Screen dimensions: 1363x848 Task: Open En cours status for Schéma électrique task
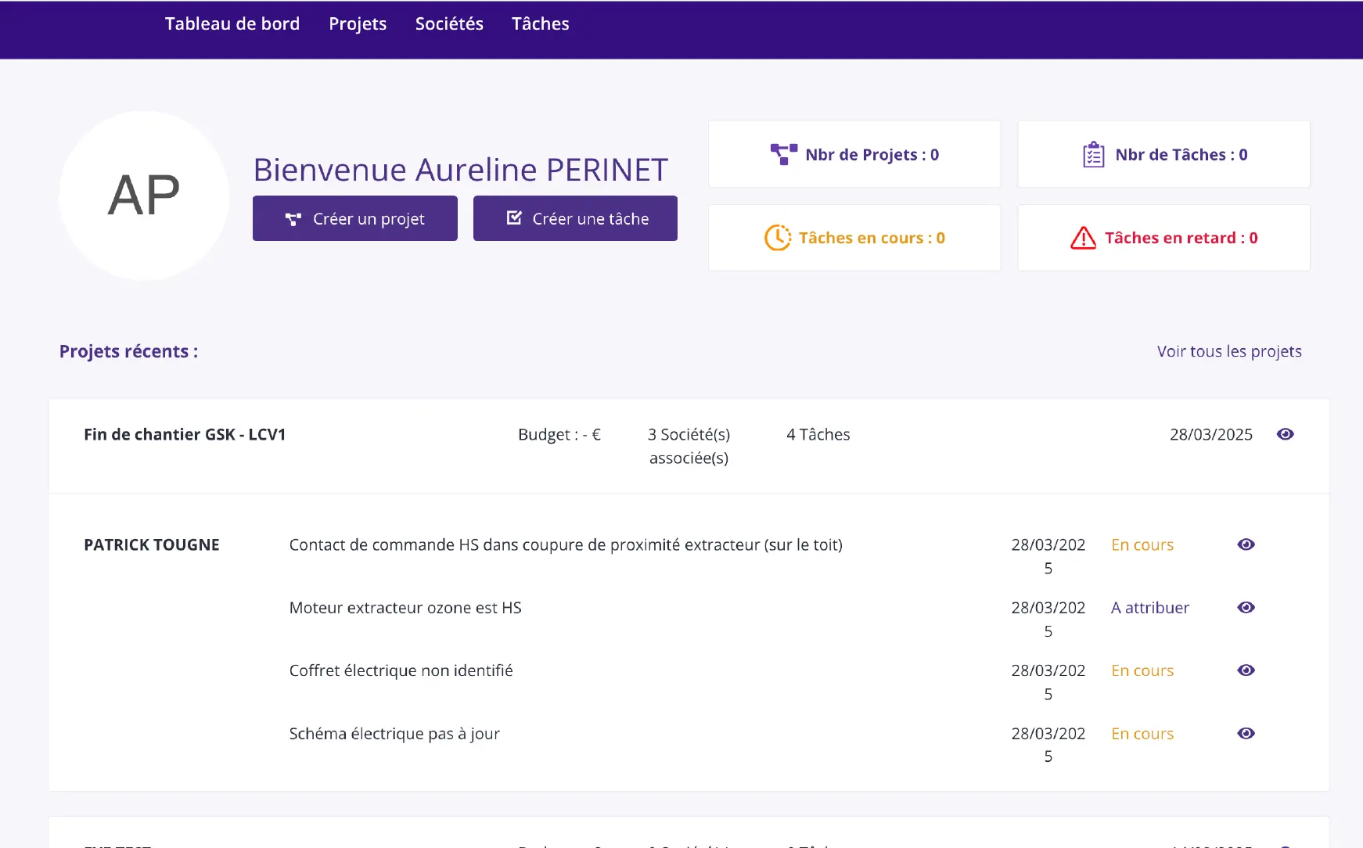pos(1142,733)
